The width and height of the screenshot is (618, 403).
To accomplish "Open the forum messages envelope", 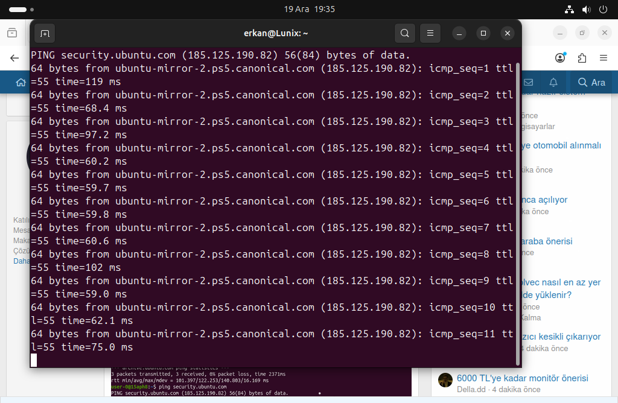I will [x=529, y=82].
